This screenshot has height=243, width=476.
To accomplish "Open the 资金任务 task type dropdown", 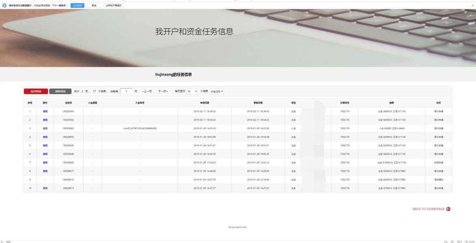I will [x=217, y=92].
